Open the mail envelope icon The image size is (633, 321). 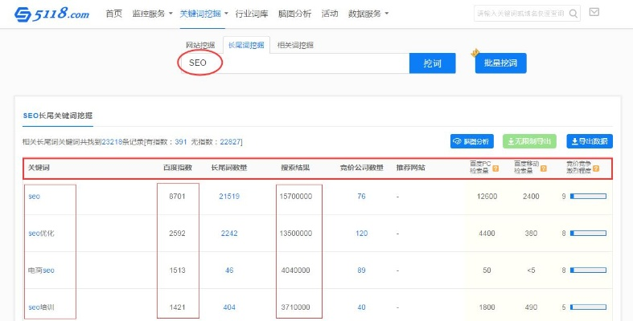tap(594, 12)
